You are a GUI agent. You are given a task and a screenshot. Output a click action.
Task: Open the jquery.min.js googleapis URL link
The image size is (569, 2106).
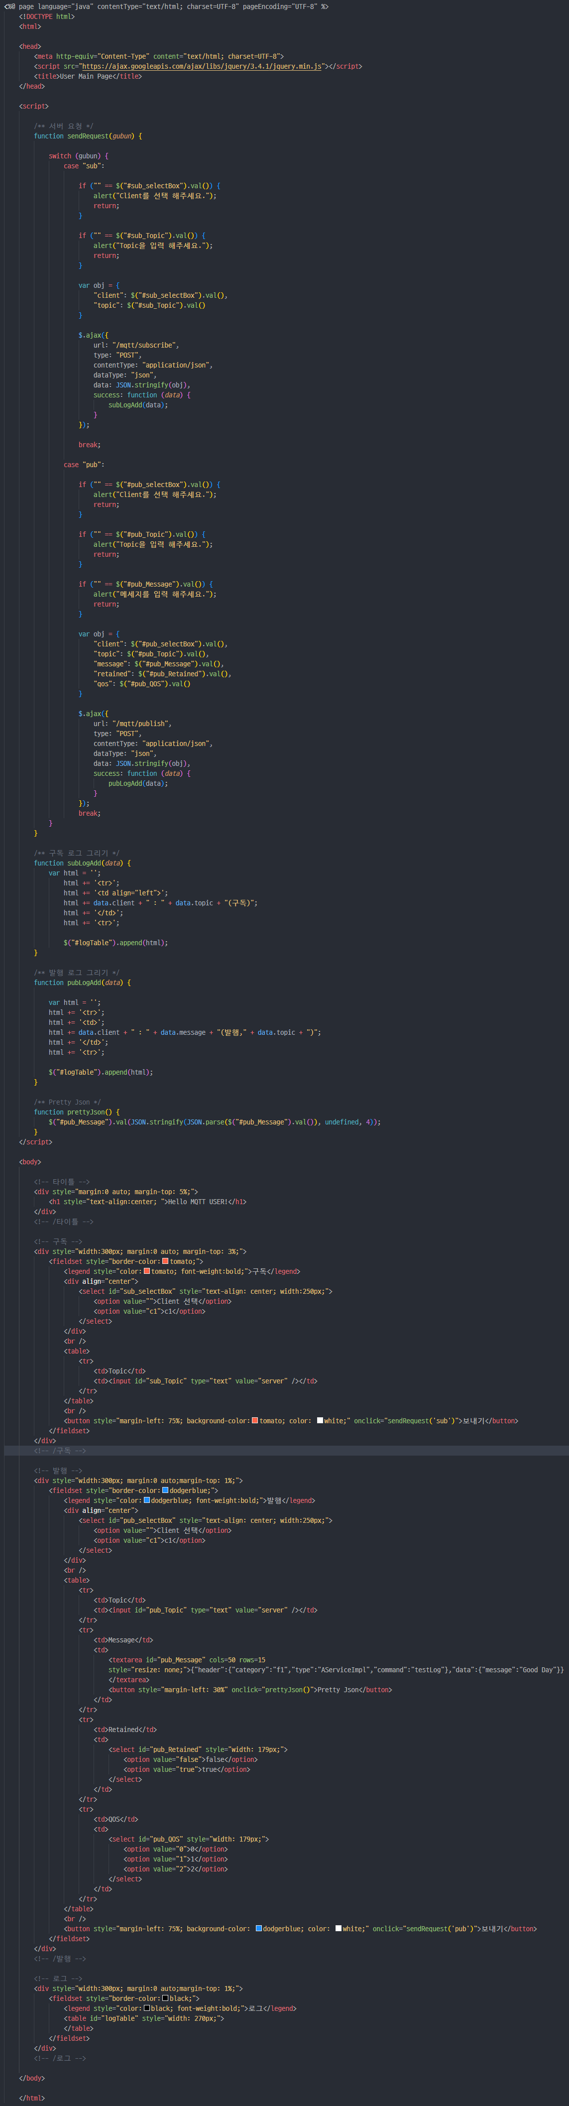pyautogui.click(x=201, y=66)
